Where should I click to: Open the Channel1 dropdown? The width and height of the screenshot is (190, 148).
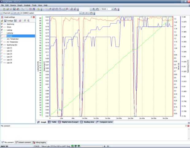(12, 13)
